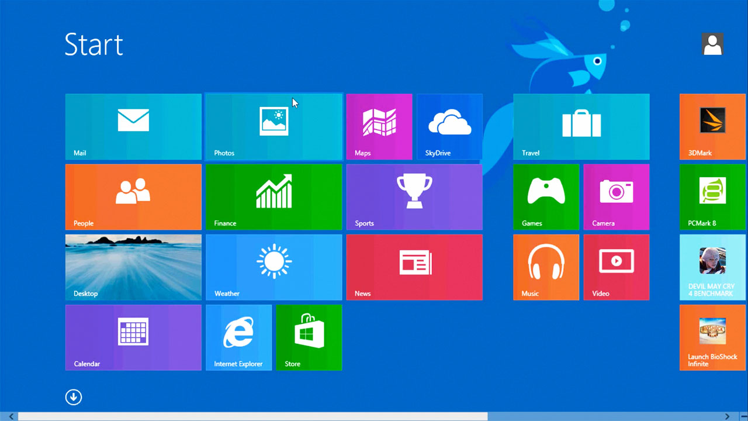Open the Camera app
Image resolution: width=748 pixels, height=421 pixels.
click(616, 196)
